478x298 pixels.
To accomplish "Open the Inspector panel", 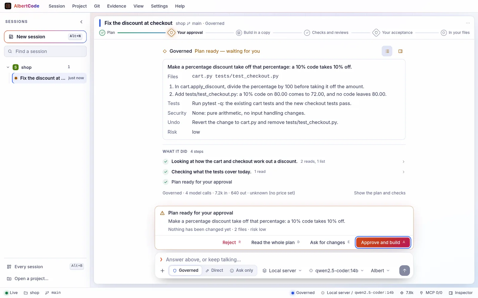I will pos(461,293).
